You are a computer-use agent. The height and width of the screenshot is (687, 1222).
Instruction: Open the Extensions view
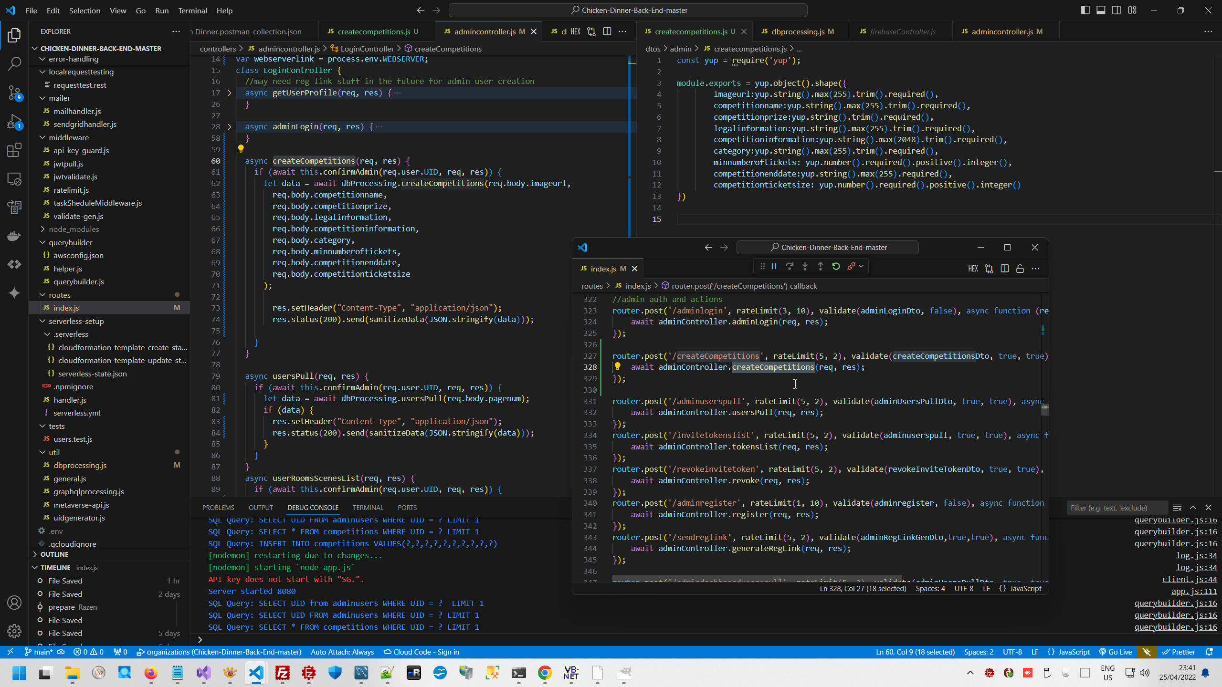click(14, 150)
